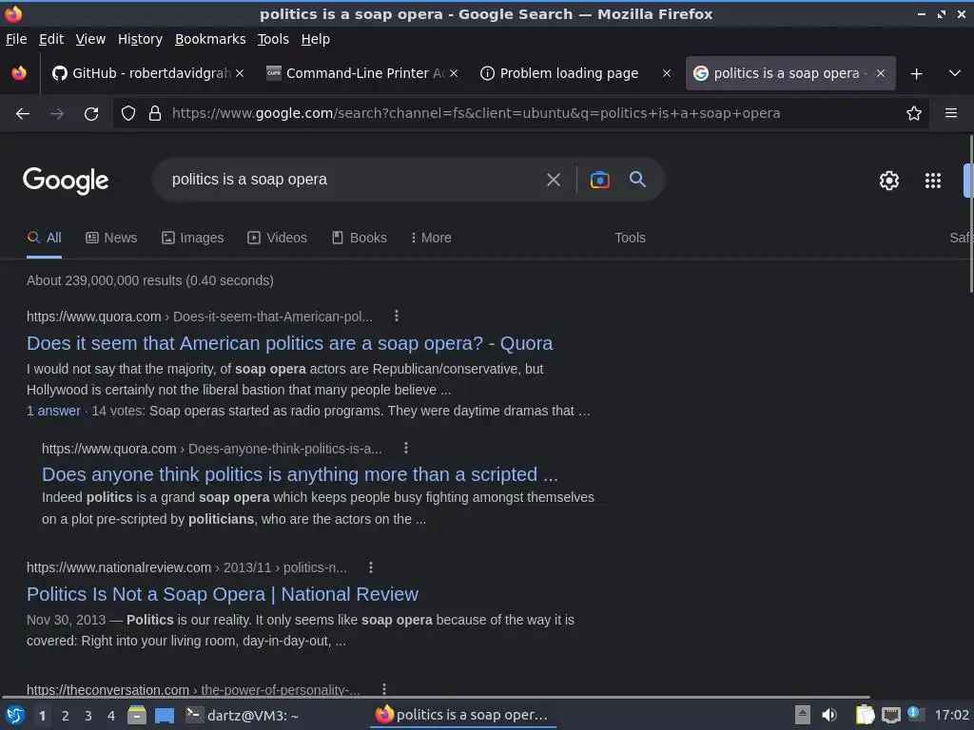Close the GitHub tab
Image resolution: width=974 pixels, height=730 pixels.
click(x=240, y=73)
